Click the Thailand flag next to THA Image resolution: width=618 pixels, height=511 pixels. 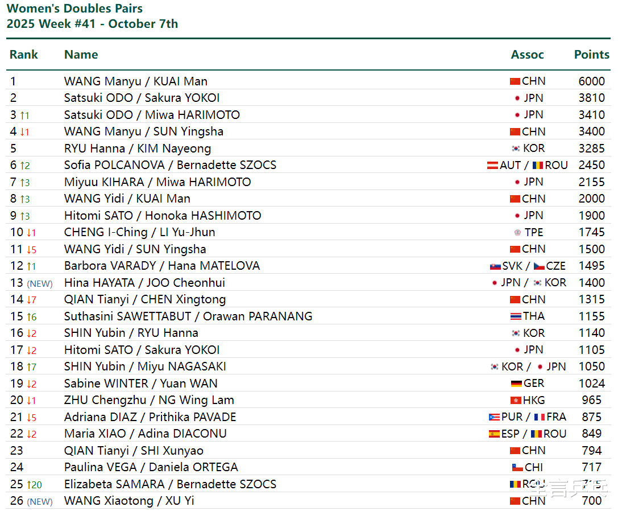515,316
